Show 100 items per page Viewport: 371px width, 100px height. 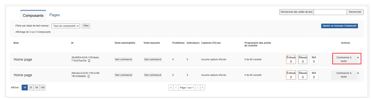[x=42, y=88]
